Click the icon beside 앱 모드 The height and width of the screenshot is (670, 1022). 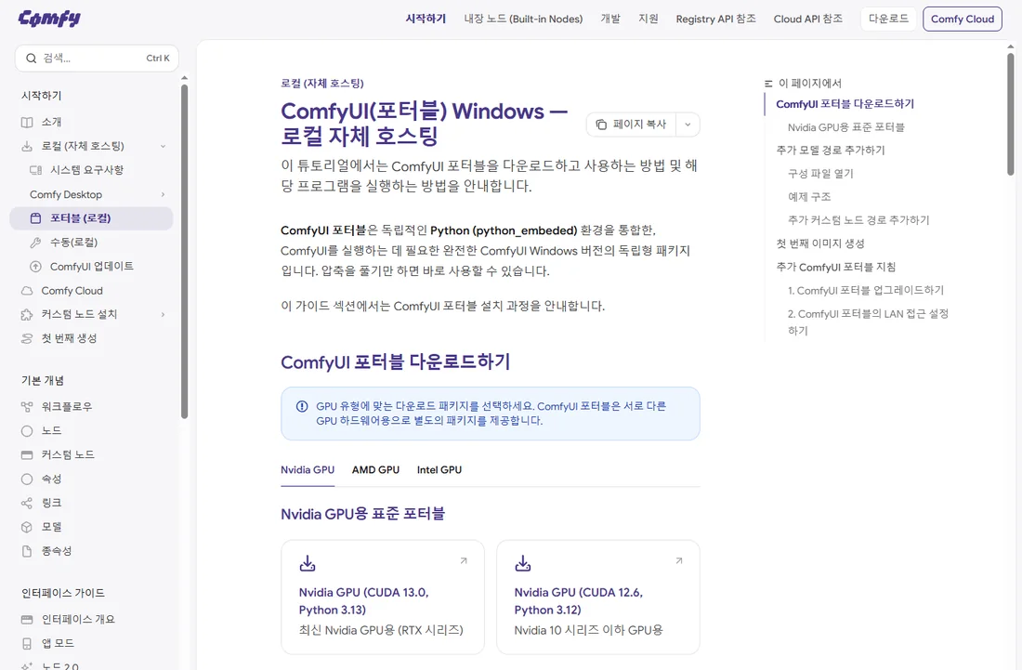27,643
